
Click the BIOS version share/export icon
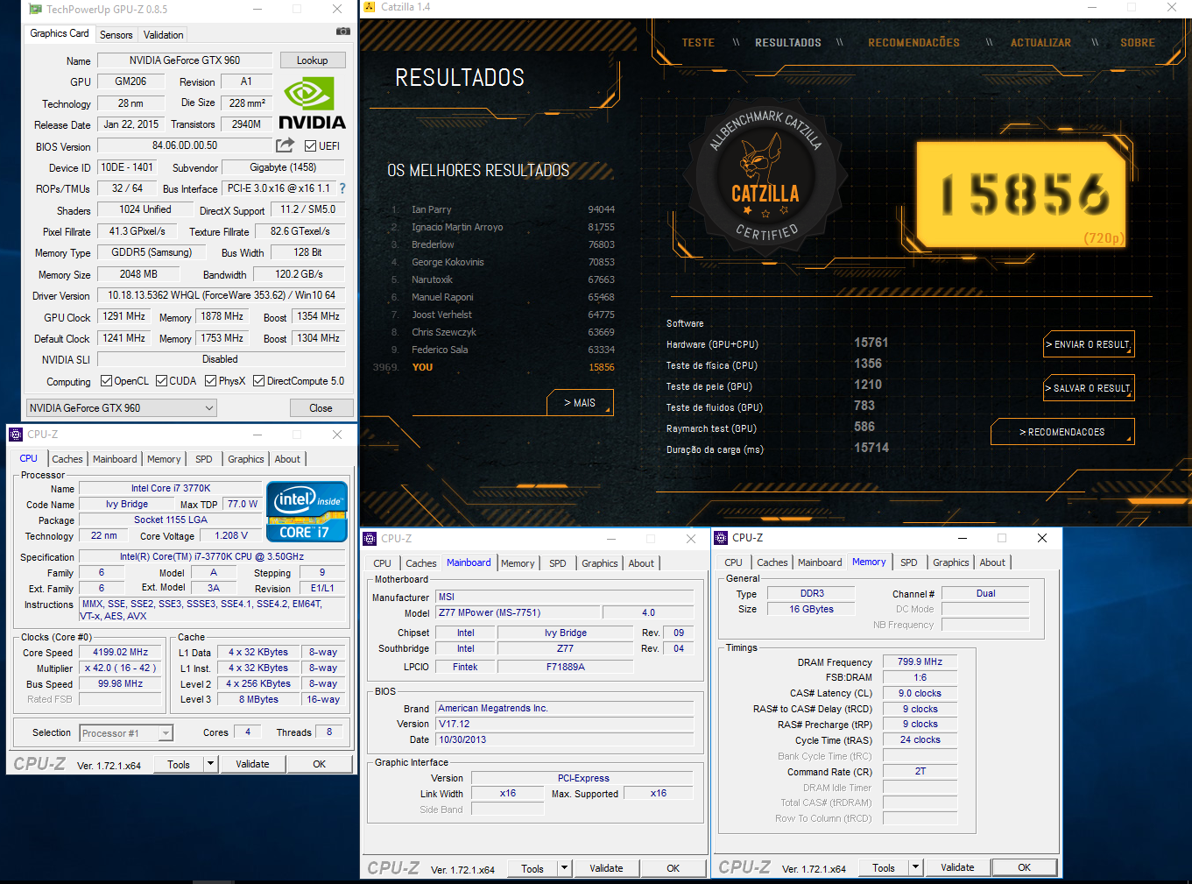pos(286,145)
